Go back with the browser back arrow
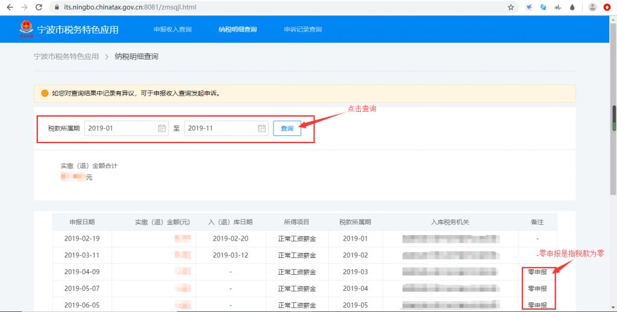This screenshot has height=312, width=617. click(x=10, y=7)
